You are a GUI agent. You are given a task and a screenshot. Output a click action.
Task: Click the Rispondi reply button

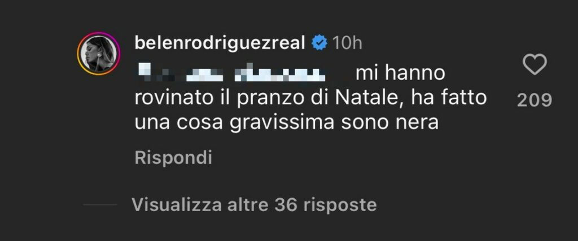(x=173, y=158)
